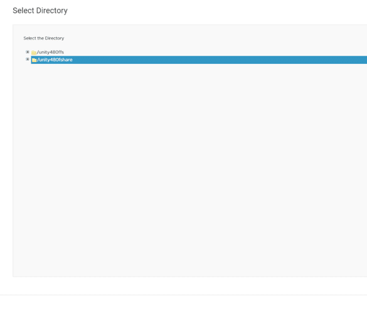Click the /unity480ffs folder icon
The width and height of the screenshot is (367, 320).
34,53
